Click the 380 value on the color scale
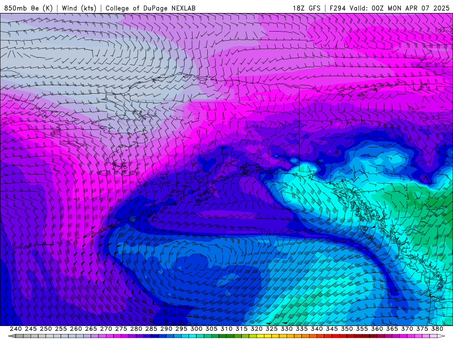 437,329
